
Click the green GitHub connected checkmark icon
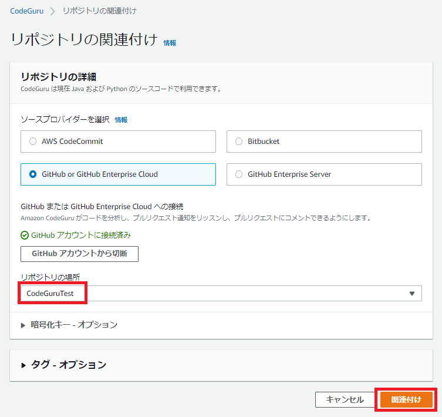tap(25, 236)
